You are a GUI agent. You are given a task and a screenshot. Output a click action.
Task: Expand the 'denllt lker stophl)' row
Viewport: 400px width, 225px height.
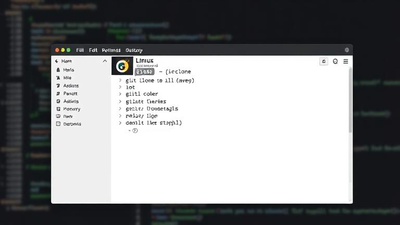tap(120, 123)
